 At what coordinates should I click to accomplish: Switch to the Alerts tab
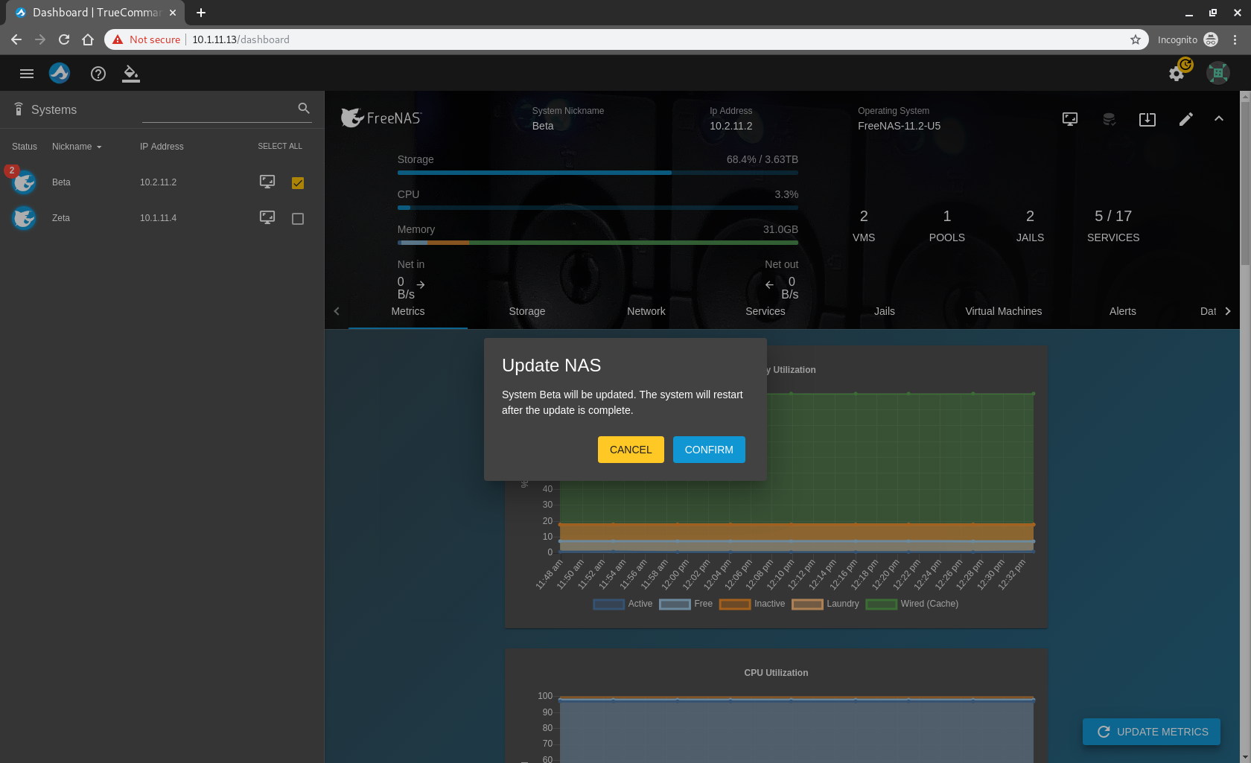1123,311
